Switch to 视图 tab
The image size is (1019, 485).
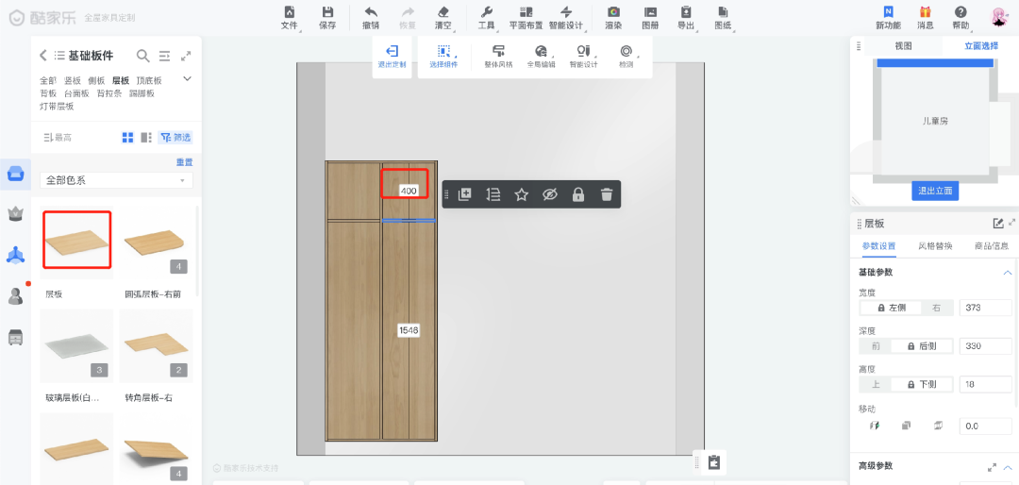click(903, 45)
